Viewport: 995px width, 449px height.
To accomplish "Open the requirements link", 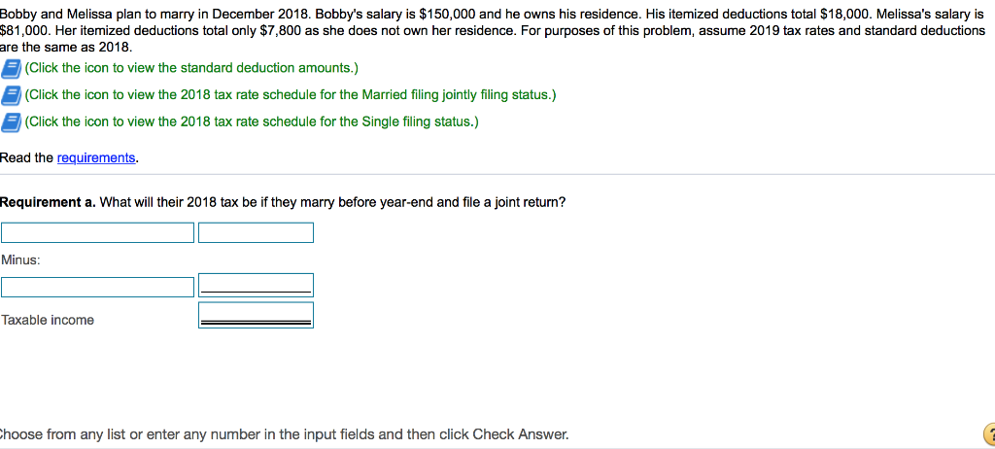I will (x=96, y=157).
